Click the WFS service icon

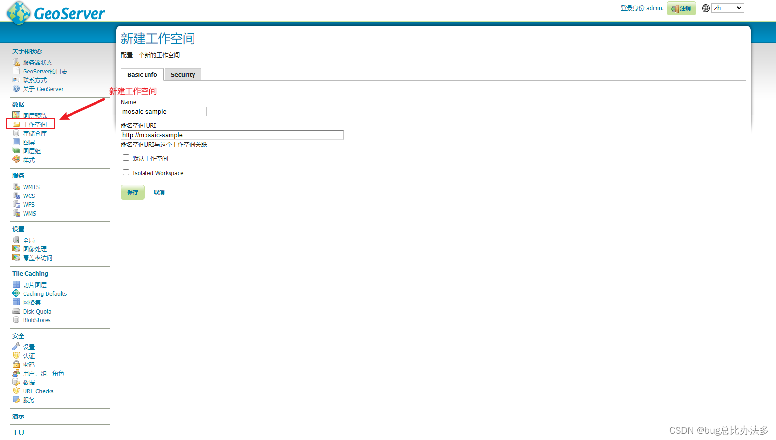[x=16, y=204]
